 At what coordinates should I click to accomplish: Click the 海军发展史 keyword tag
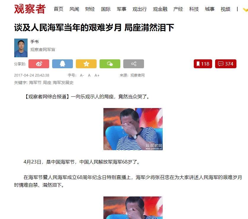(x=63, y=83)
